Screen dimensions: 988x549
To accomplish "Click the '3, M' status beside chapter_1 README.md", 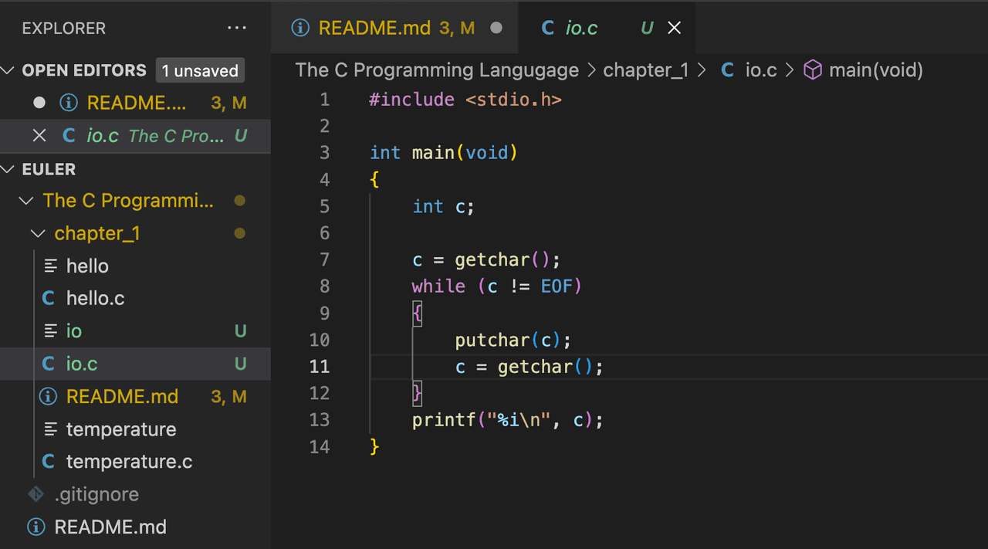I will point(228,397).
